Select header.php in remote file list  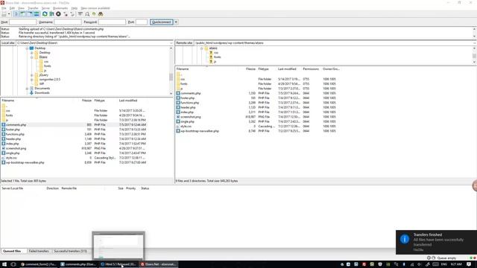click(x=188, y=107)
